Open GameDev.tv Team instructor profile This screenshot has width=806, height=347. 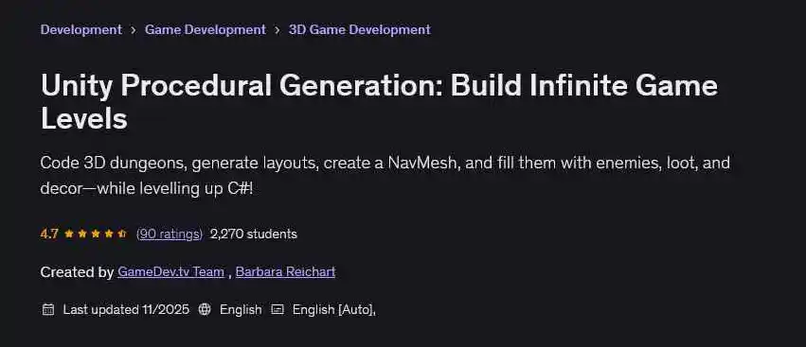pos(170,271)
